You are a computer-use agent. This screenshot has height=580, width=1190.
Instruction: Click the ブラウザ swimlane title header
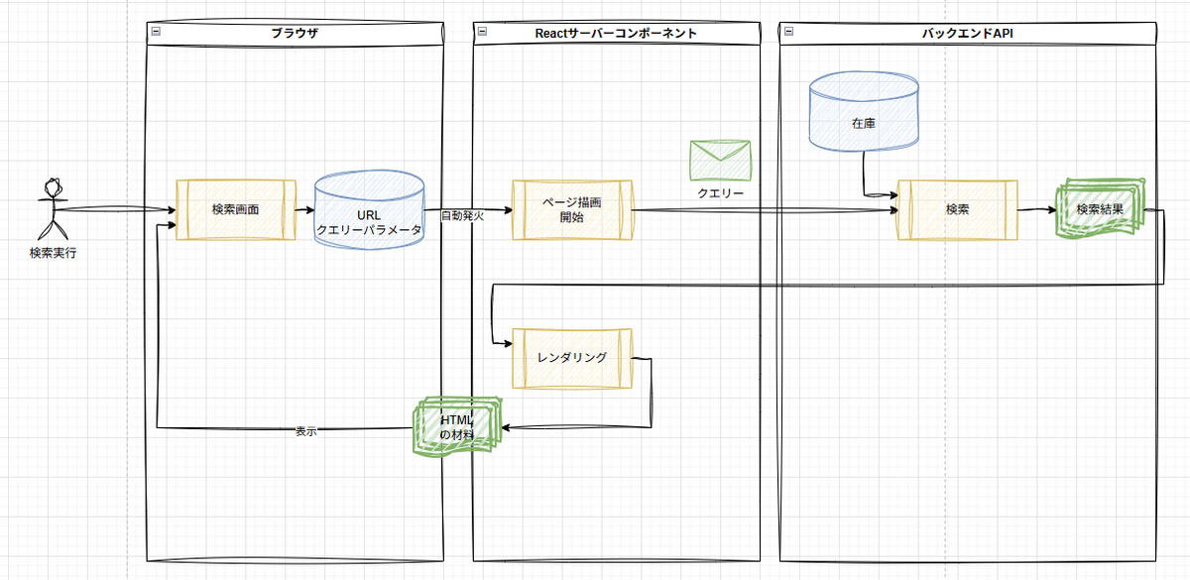[x=295, y=33]
